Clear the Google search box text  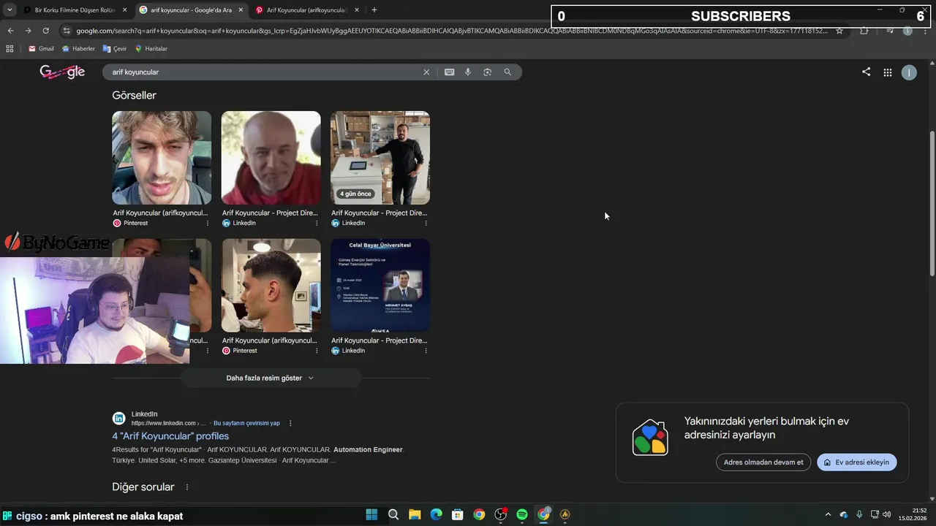coord(426,72)
